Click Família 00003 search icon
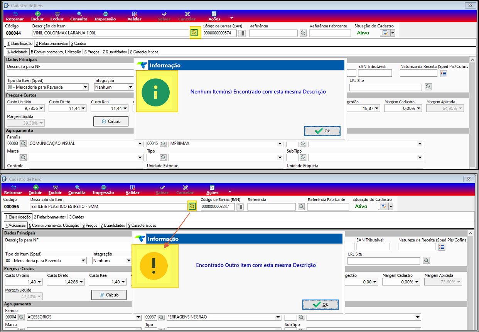479x332 pixels. click(x=24, y=143)
